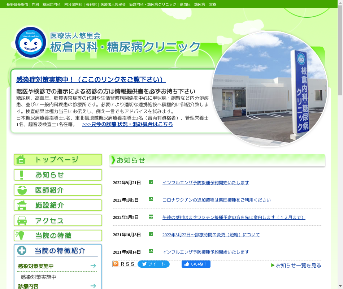Expand 診療内容 section arrow
The image size is (343, 289).
(93, 286)
